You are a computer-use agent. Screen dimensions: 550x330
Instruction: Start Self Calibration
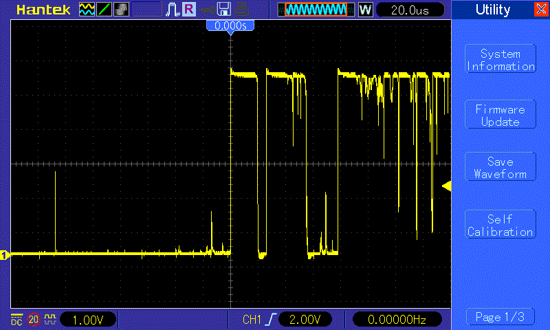pos(500,224)
